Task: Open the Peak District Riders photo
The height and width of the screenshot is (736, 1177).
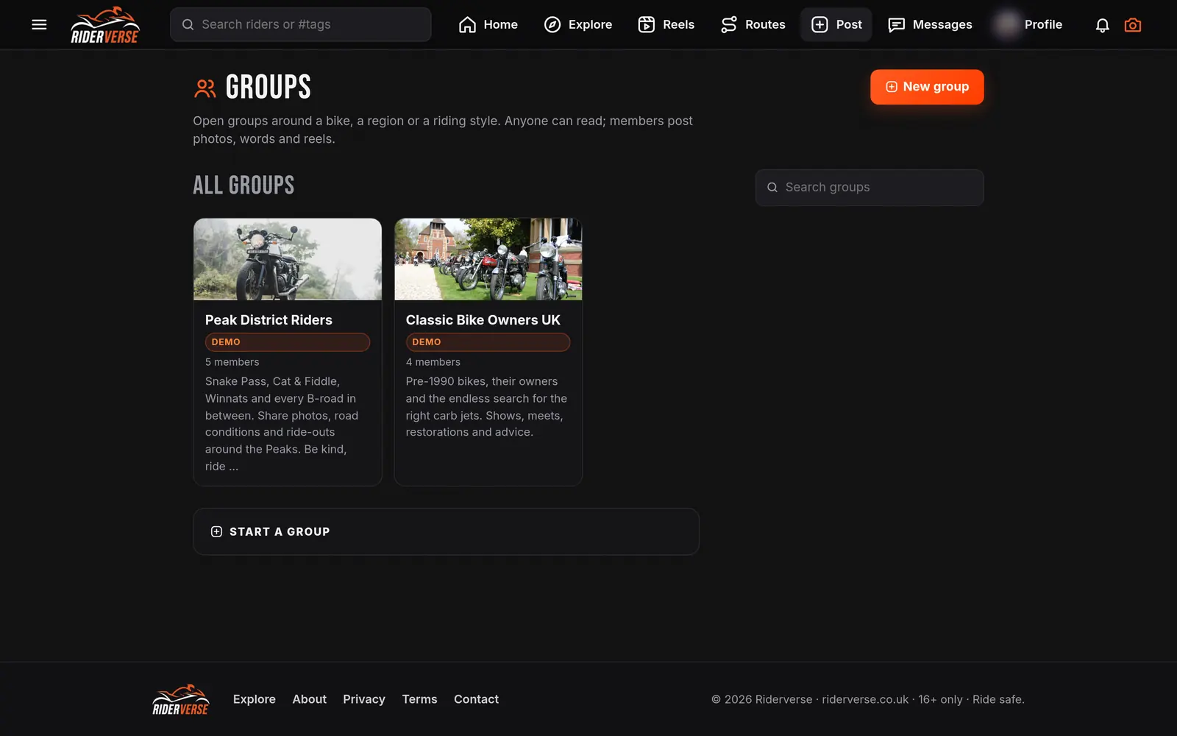Action: click(288, 259)
